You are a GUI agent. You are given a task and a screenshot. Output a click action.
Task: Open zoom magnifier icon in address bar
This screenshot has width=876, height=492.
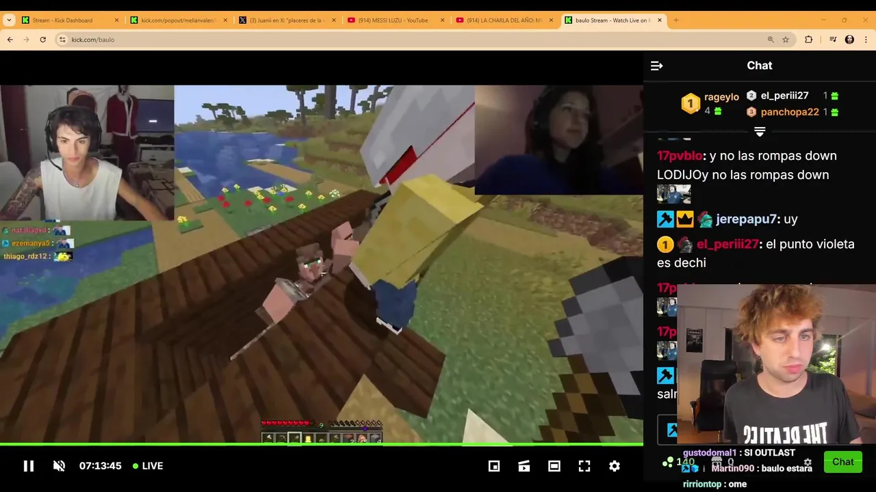pos(771,40)
